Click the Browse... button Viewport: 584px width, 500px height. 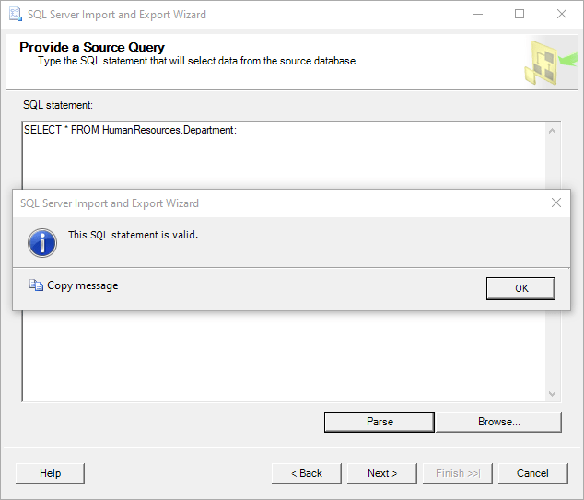[498, 422]
